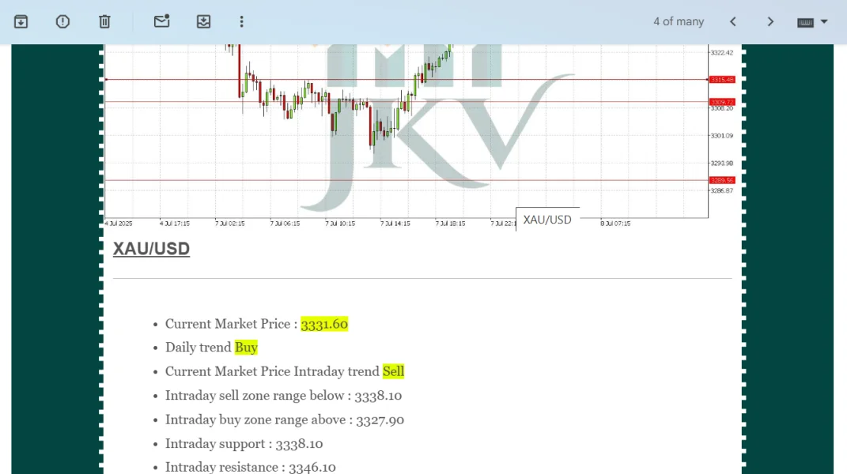
Task: Click the 3315.48 red price label
Action: (x=722, y=79)
